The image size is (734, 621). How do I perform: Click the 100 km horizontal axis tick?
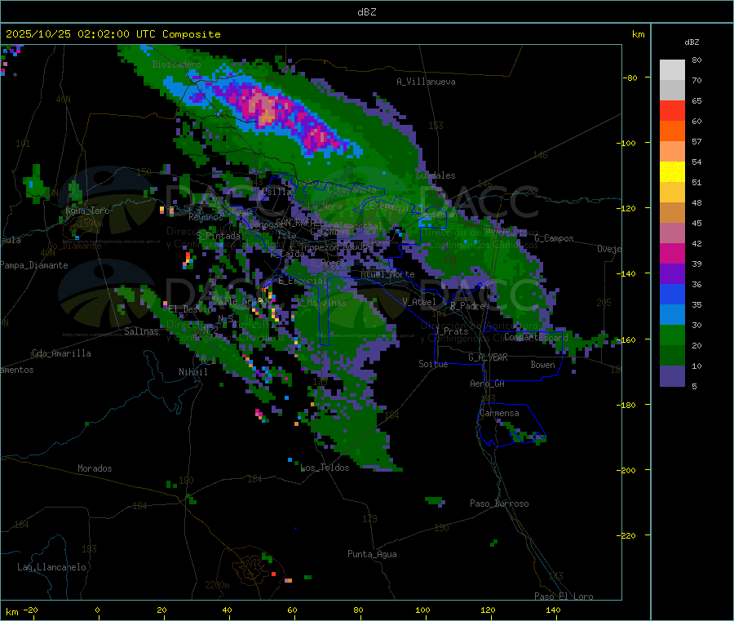click(x=422, y=610)
